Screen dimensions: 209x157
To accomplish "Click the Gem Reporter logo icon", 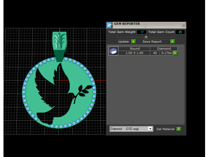I will tap(109, 25).
